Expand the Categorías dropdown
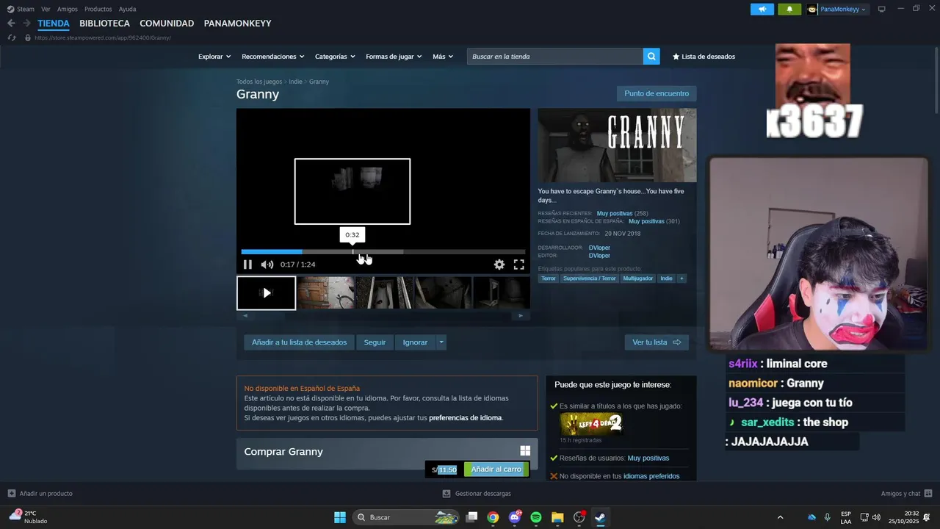Viewport: 940px width, 529px height. tap(335, 57)
